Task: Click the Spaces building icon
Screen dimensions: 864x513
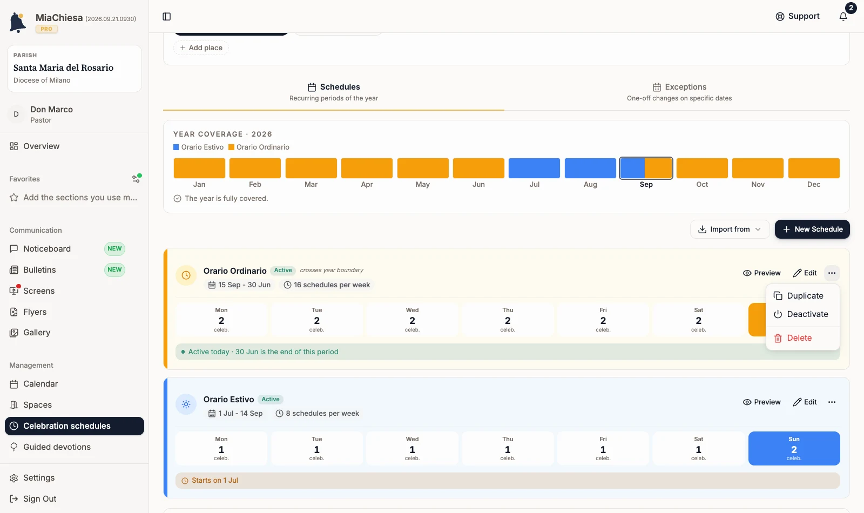Action: tap(14, 405)
